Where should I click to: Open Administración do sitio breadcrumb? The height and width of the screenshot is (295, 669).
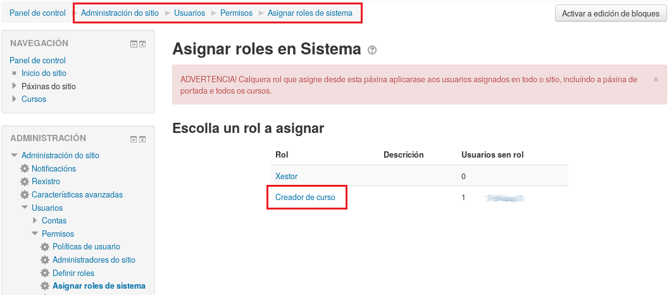pos(120,13)
